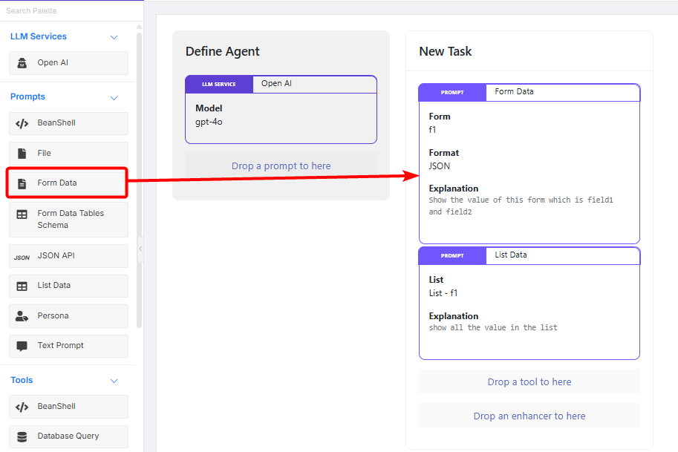Click the Open AI palette icon
678x452 pixels.
click(x=22, y=63)
